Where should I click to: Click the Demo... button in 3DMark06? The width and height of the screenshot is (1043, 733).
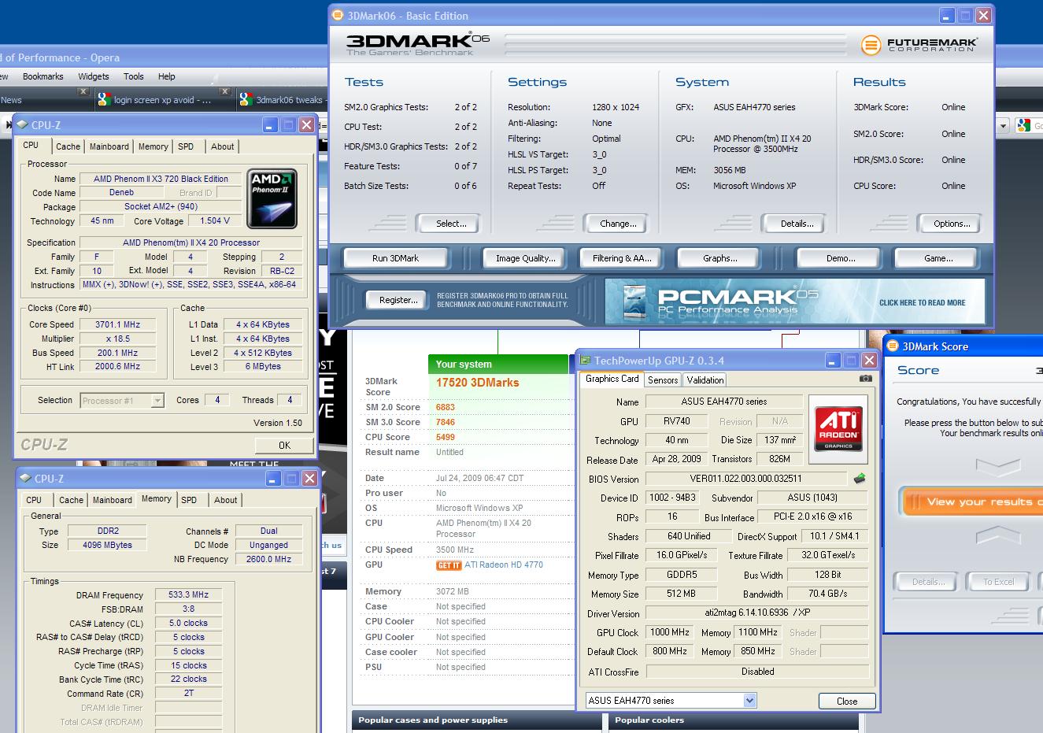[840, 258]
